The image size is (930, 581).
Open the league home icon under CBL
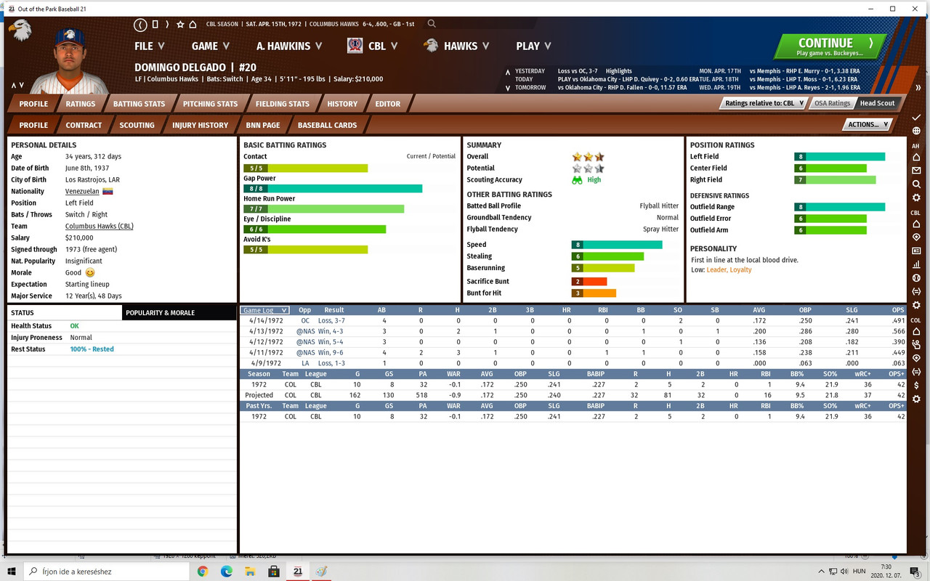point(916,224)
